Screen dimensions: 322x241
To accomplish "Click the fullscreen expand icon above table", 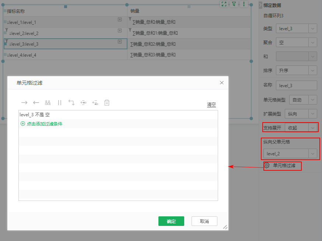I will 224,4.
